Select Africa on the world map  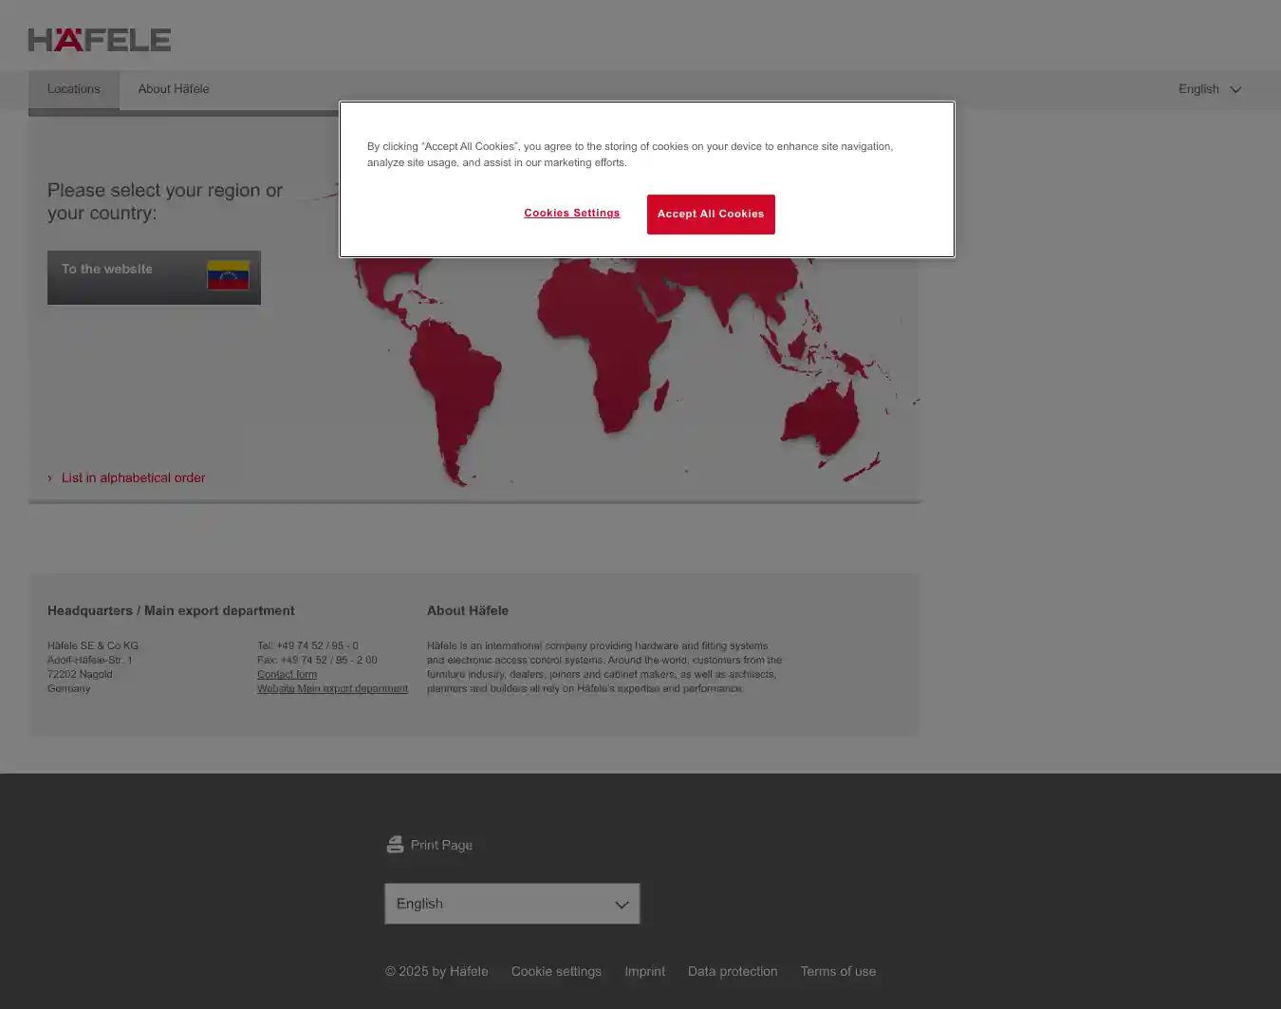coord(607,342)
